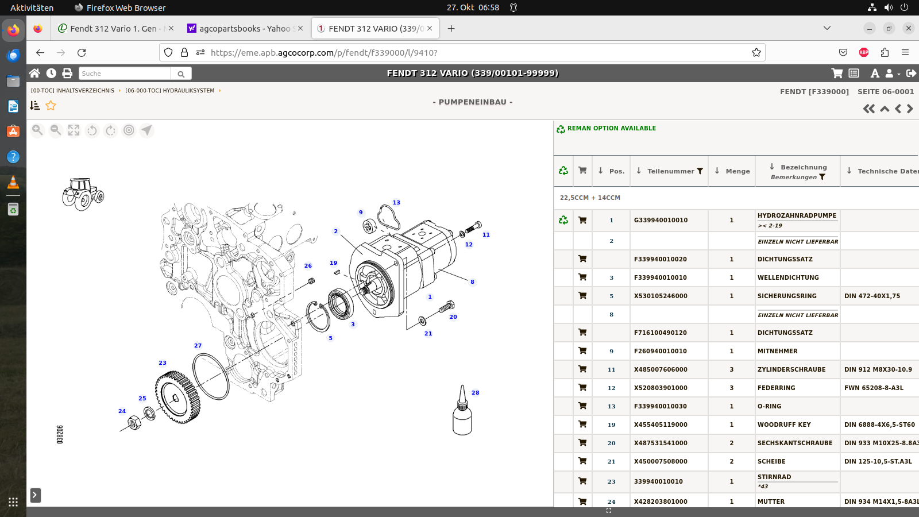Zoom in on the parts diagram

37,130
